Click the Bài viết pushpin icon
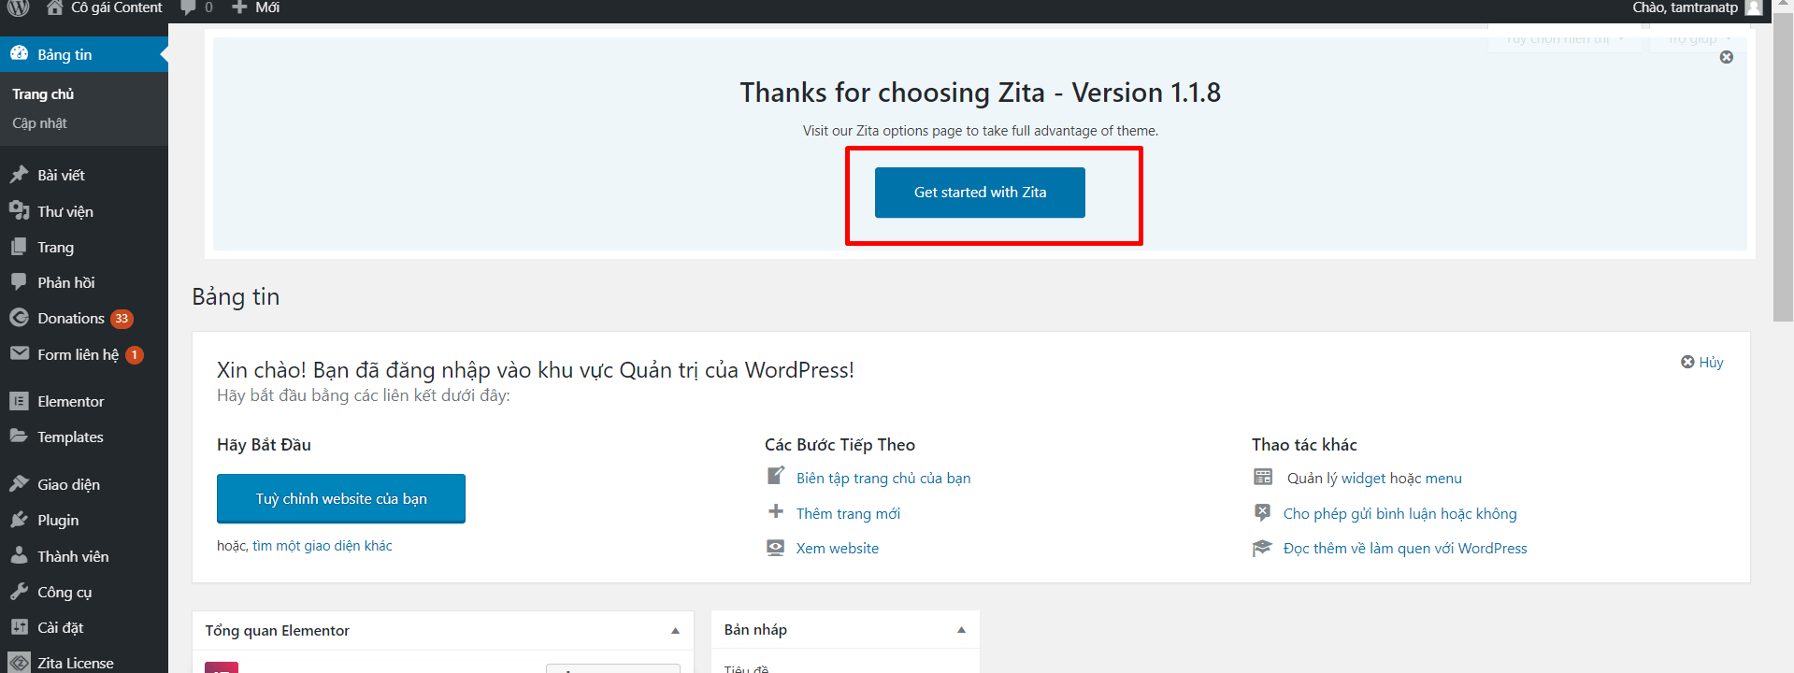The image size is (1794, 673). pos(19,174)
